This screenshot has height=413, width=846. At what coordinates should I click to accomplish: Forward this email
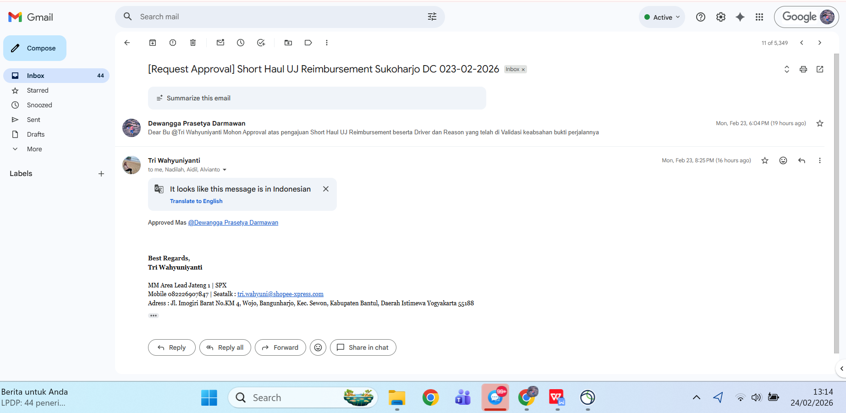[280, 347]
